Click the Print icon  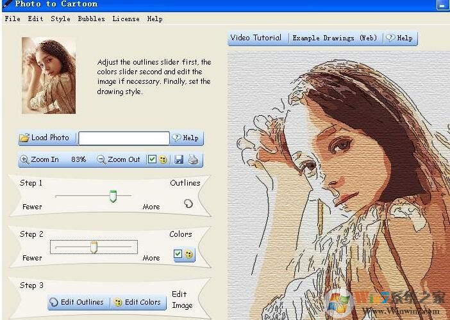[x=194, y=159]
